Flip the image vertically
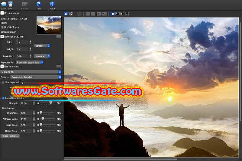 93,14
